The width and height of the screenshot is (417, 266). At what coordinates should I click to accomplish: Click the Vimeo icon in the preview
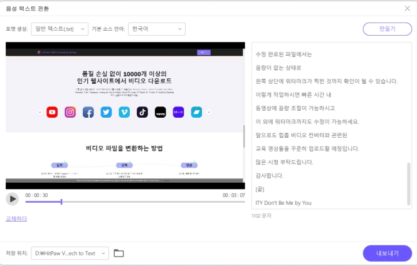[124, 112]
